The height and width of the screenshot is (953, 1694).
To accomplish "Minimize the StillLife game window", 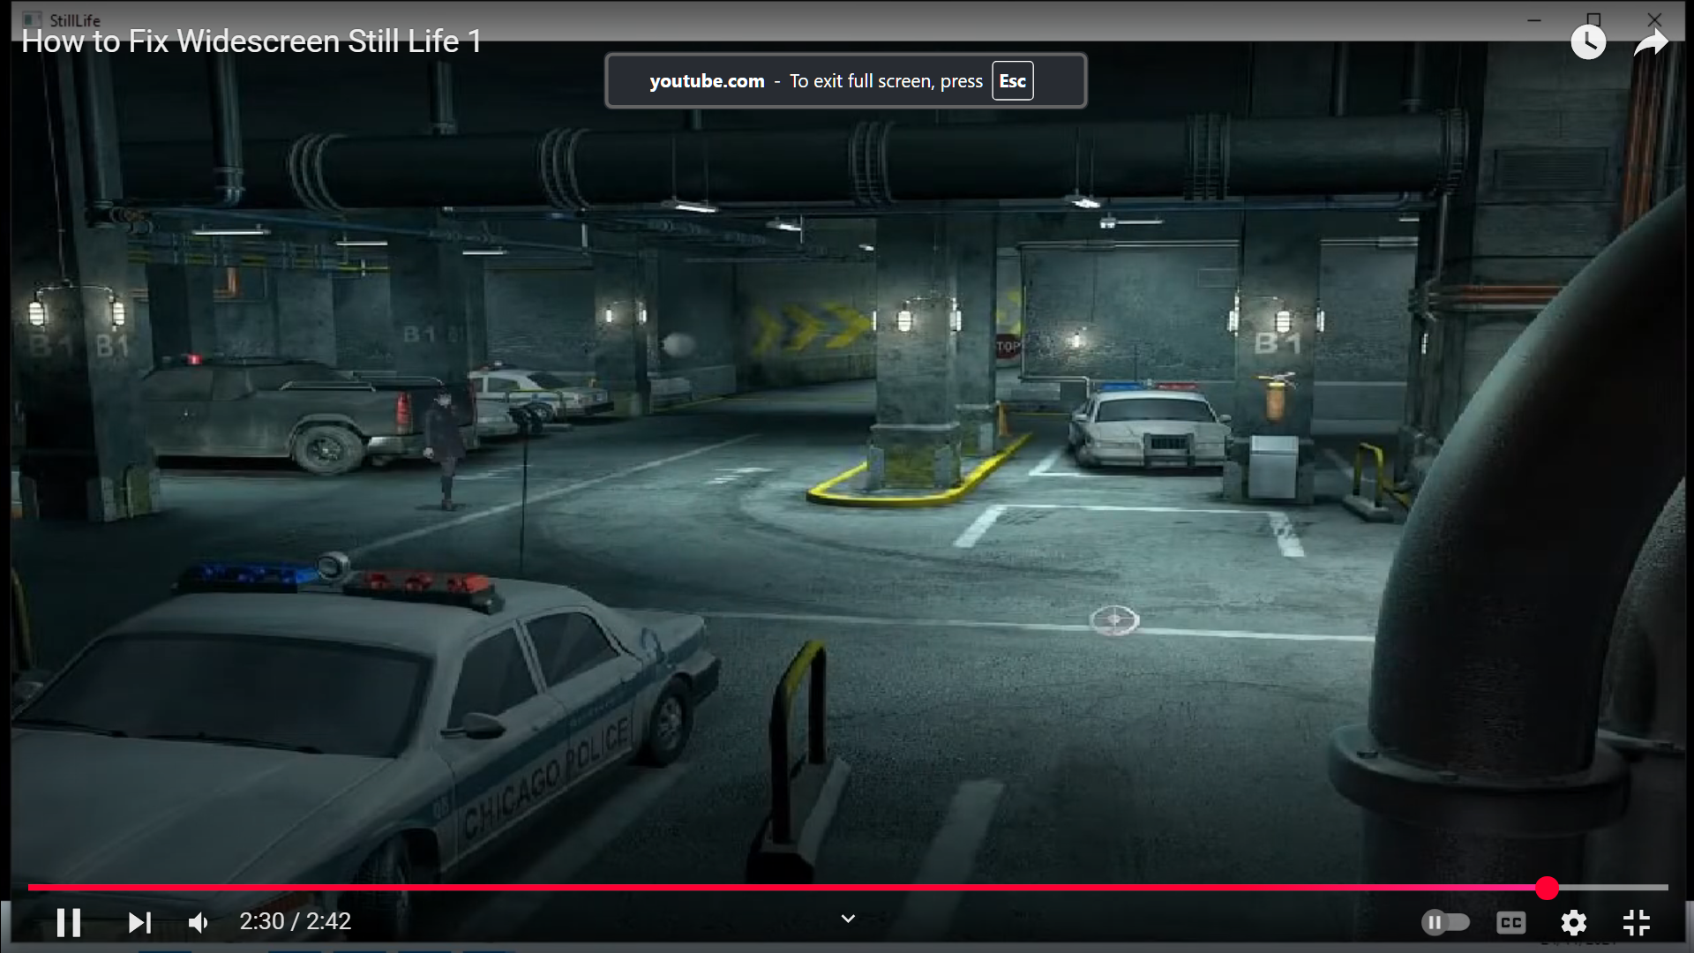I will (x=1534, y=19).
